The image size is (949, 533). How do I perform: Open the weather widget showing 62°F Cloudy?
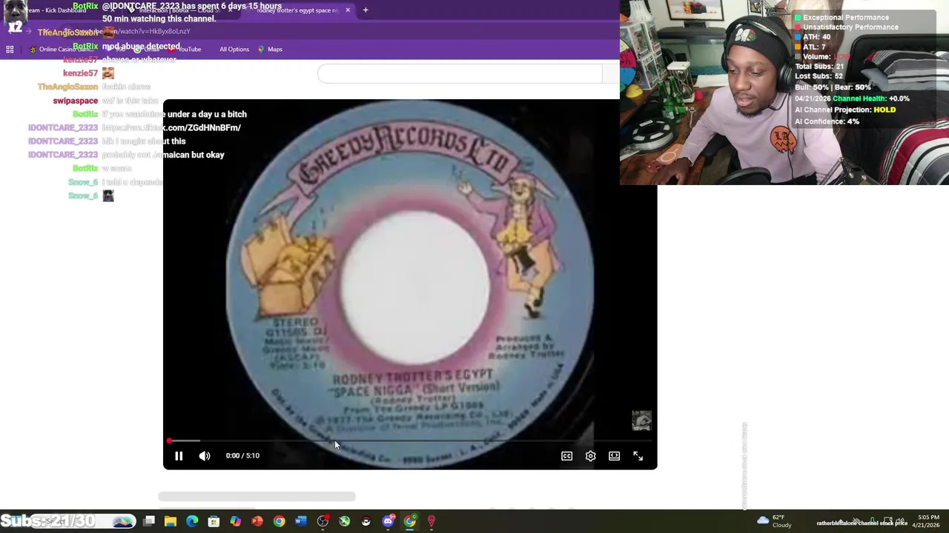click(773, 522)
